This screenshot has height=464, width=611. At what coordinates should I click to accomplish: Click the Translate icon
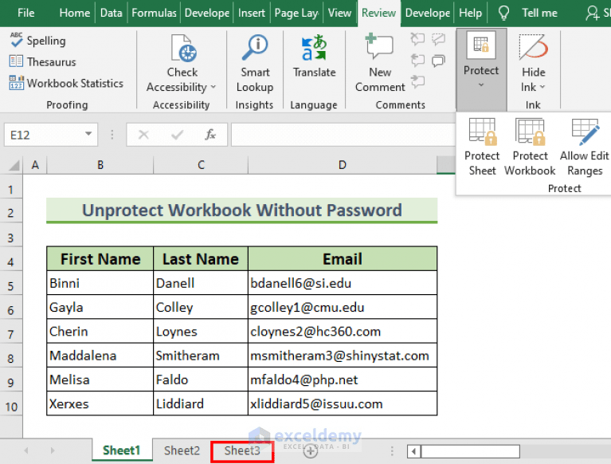click(x=314, y=48)
